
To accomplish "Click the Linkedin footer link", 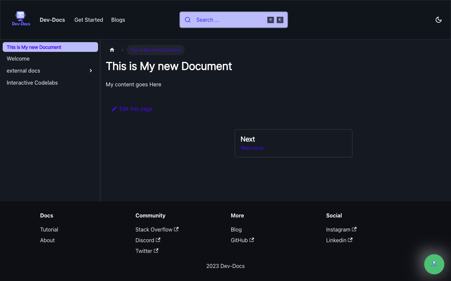I will tap(336, 240).
